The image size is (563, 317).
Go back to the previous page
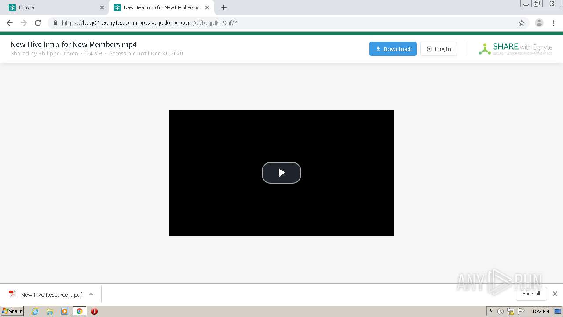tap(10, 23)
